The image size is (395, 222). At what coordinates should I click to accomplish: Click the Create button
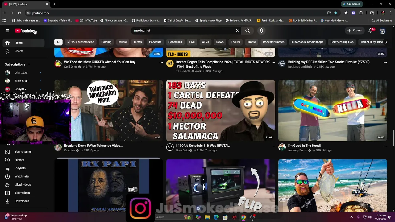coord(354,31)
